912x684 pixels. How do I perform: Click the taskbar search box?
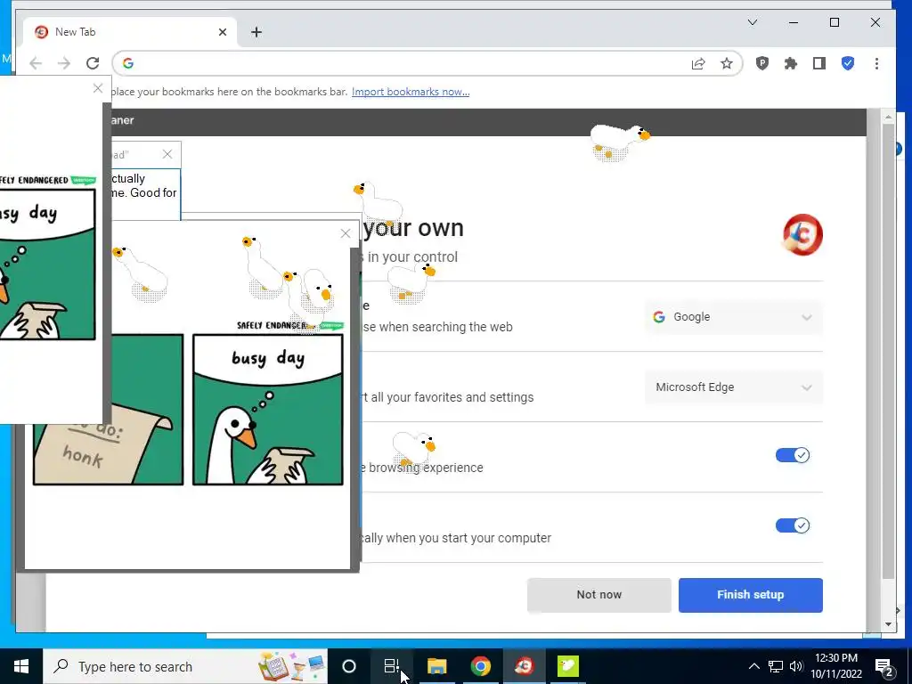185,666
